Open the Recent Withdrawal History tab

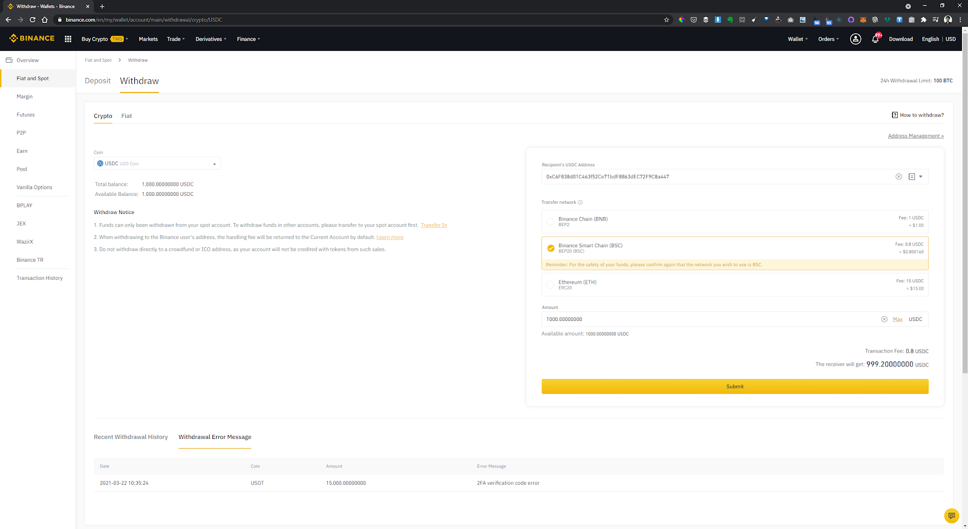(x=131, y=437)
